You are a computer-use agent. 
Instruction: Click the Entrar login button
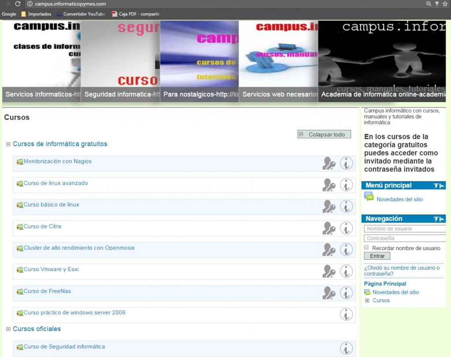377,256
